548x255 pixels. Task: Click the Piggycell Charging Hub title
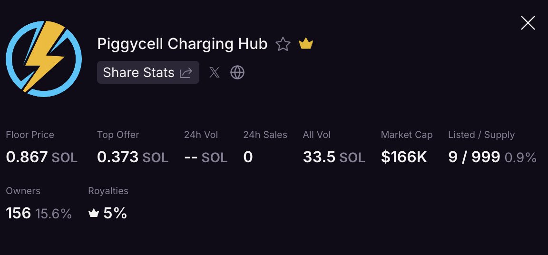(182, 44)
